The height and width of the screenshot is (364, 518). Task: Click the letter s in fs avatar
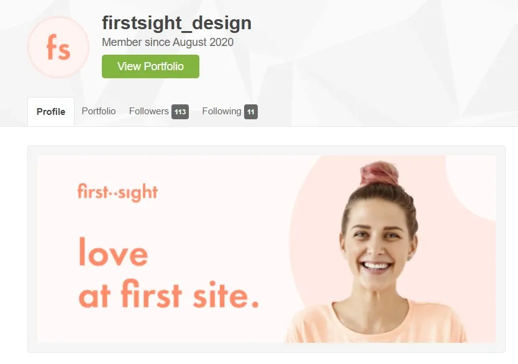[x=64, y=51]
